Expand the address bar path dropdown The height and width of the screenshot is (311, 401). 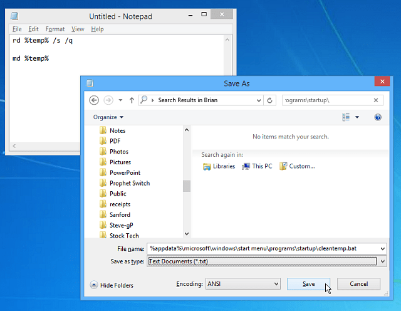pyautogui.click(x=259, y=100)
